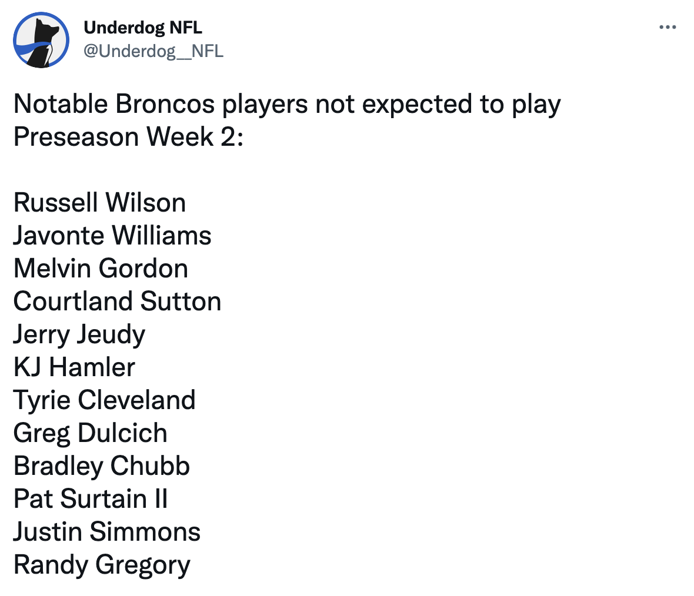Open the three-dot more options menu
694x596 pixels.
[668, 27]
